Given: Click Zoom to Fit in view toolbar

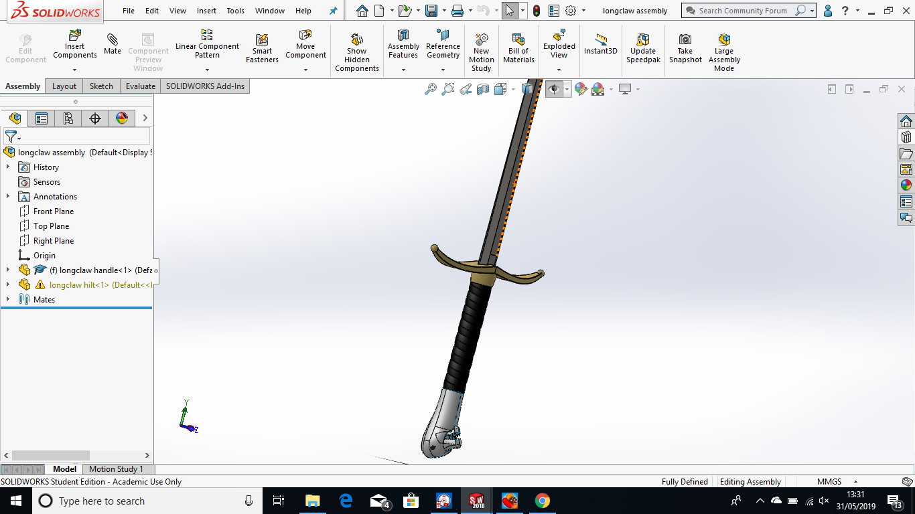Looking at the screenshot, I should 431,89.
